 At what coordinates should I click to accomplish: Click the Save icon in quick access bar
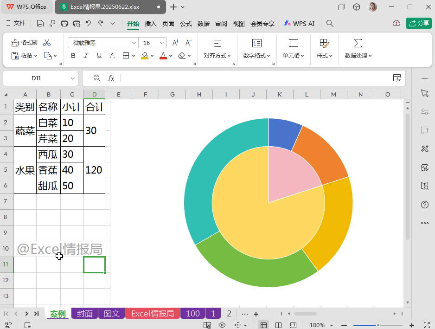(40, 23)
